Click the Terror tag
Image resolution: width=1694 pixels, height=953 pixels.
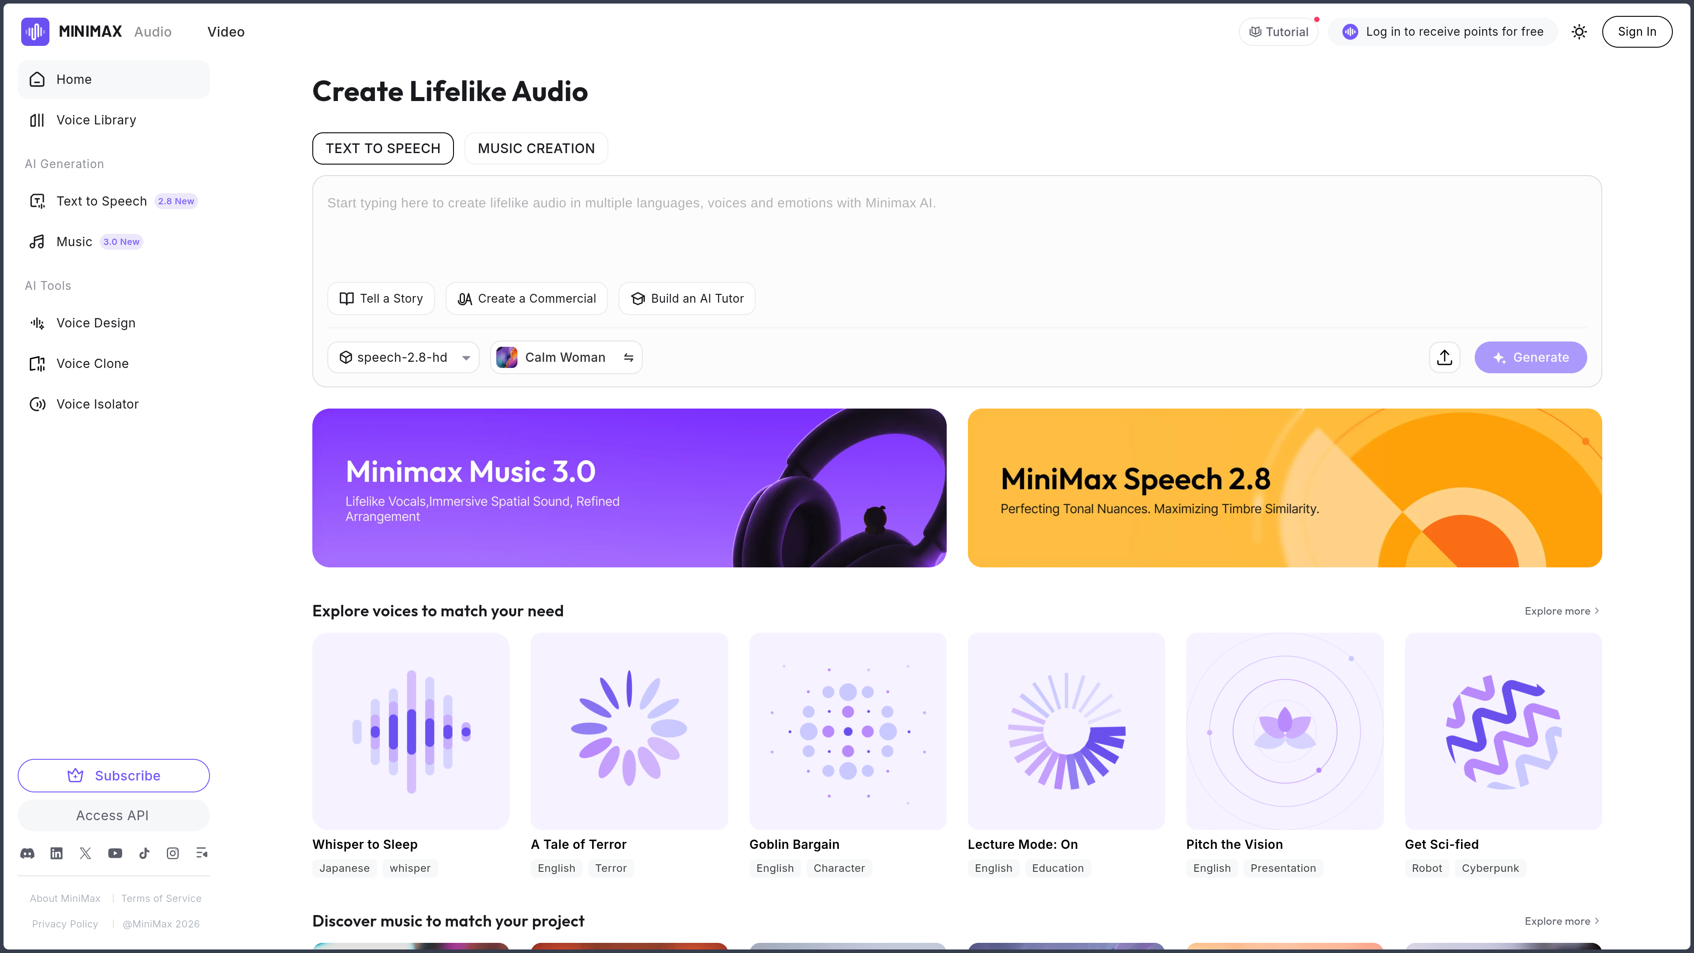(611, 868)
